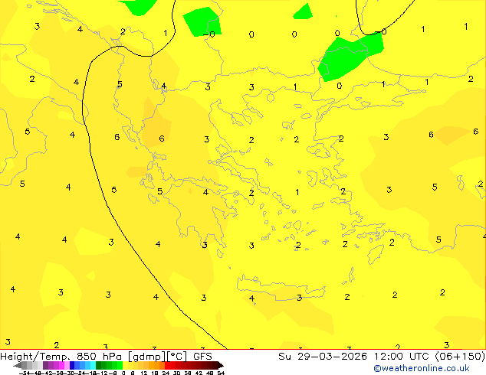
Task: Click the Crete island outline on the map
Action: [281, 287]
